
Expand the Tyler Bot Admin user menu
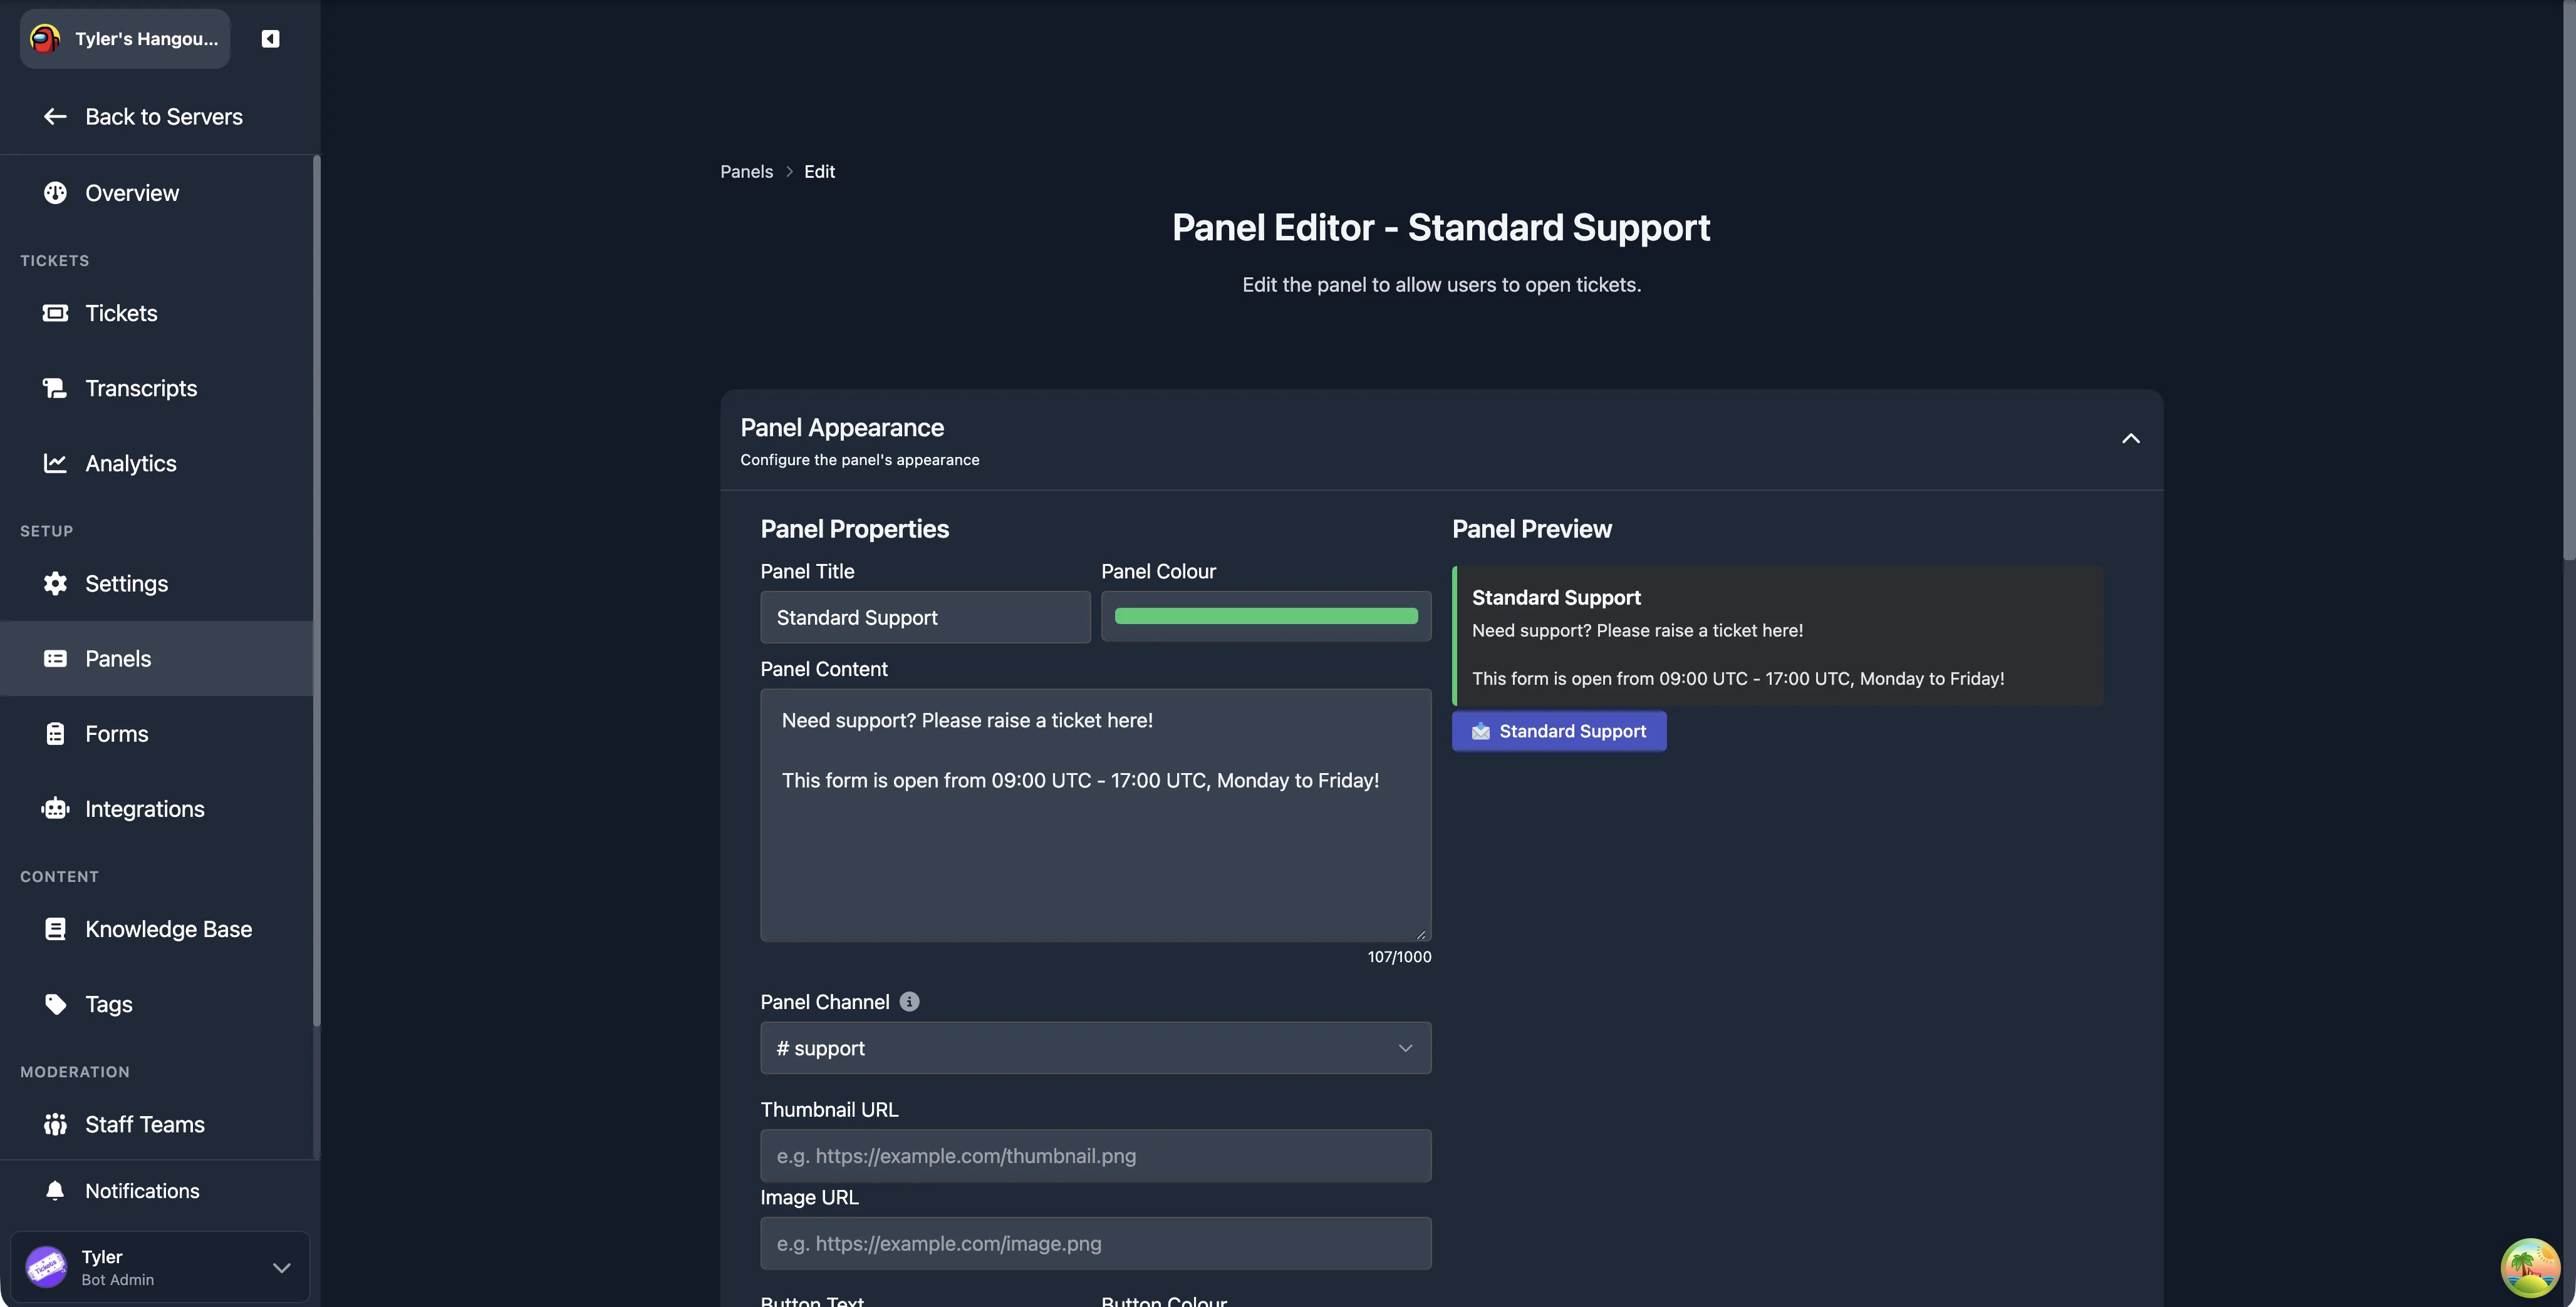pos(160,1267)
